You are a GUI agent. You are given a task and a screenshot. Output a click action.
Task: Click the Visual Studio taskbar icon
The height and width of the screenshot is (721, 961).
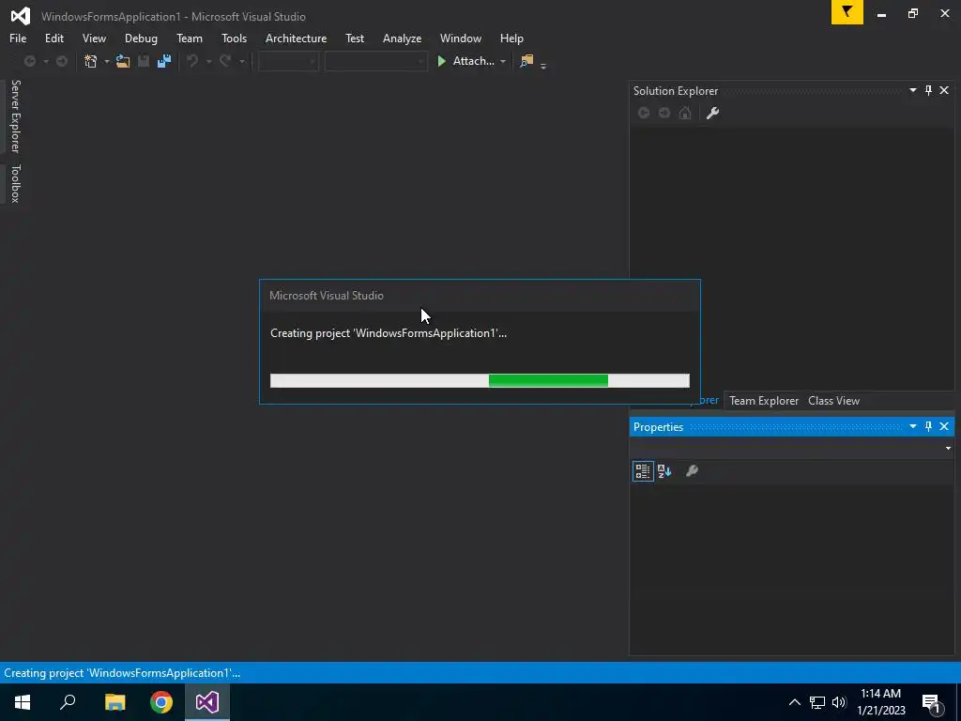coord(207,702)
